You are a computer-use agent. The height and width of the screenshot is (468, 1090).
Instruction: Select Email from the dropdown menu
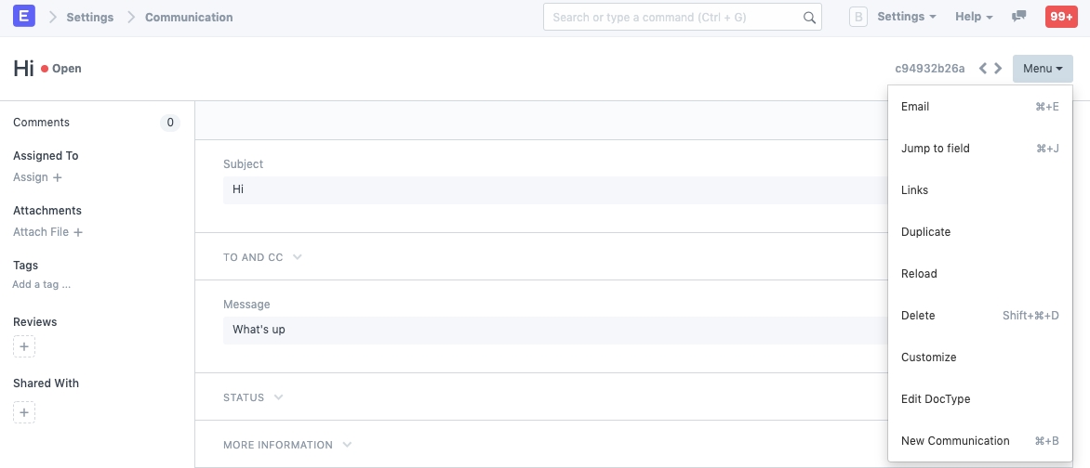pos(915,107)
